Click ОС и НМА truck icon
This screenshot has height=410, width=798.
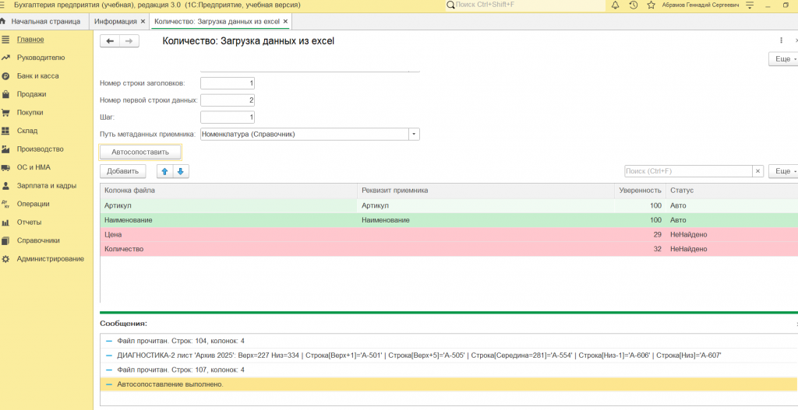(x=5, y=168)
